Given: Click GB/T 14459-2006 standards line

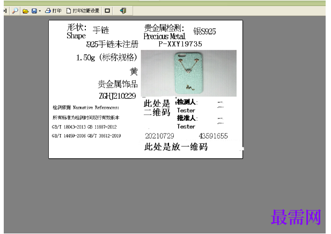Looking at the screenshot, I should coord(86,136).
